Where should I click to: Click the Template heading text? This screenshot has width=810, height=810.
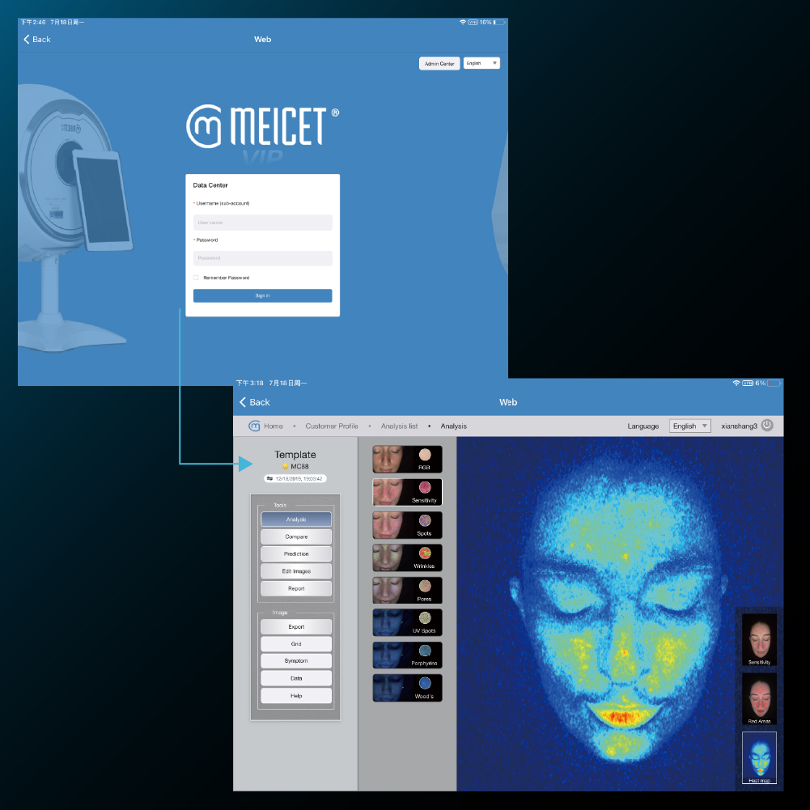295,455
